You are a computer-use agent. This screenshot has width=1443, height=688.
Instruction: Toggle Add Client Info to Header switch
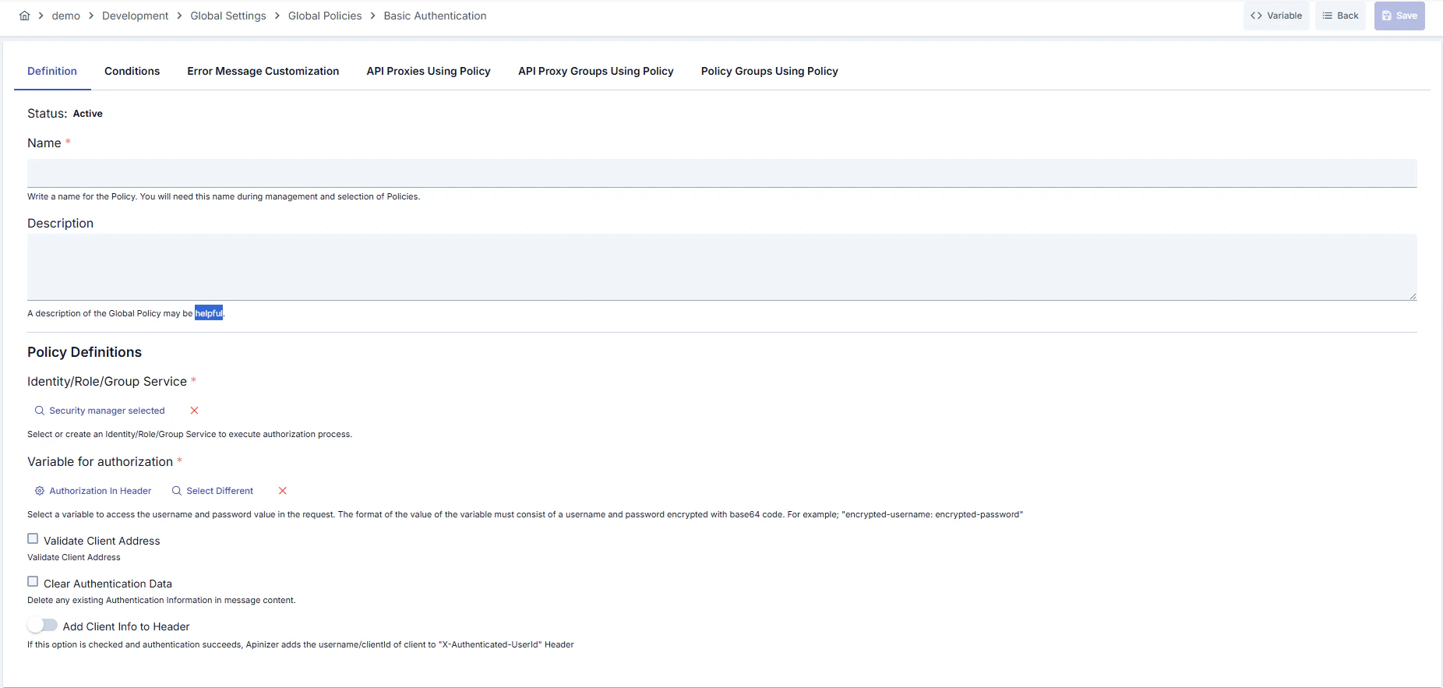43,625
